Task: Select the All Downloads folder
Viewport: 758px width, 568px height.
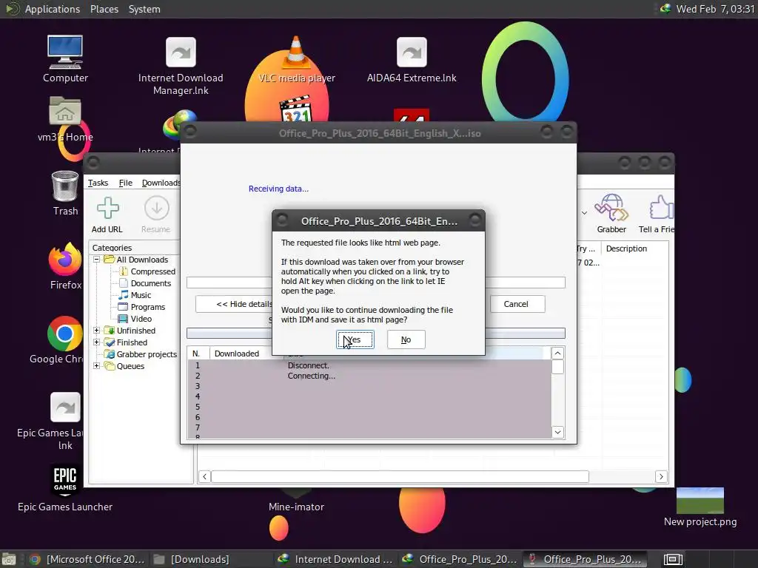Action: pyautogui.click(x=142, y=260)
